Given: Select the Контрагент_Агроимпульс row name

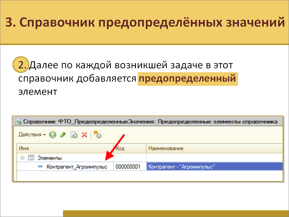Looking at the screenshot, I should coord(77,167).
